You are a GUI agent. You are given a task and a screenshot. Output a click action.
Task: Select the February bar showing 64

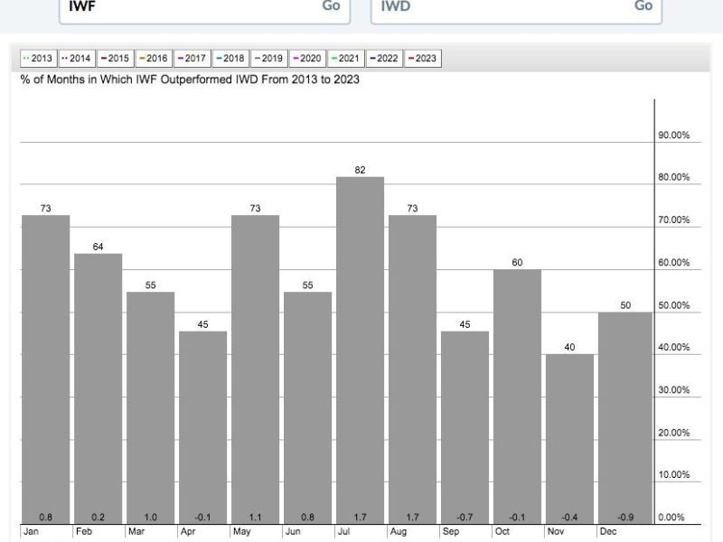click(99, 388)
